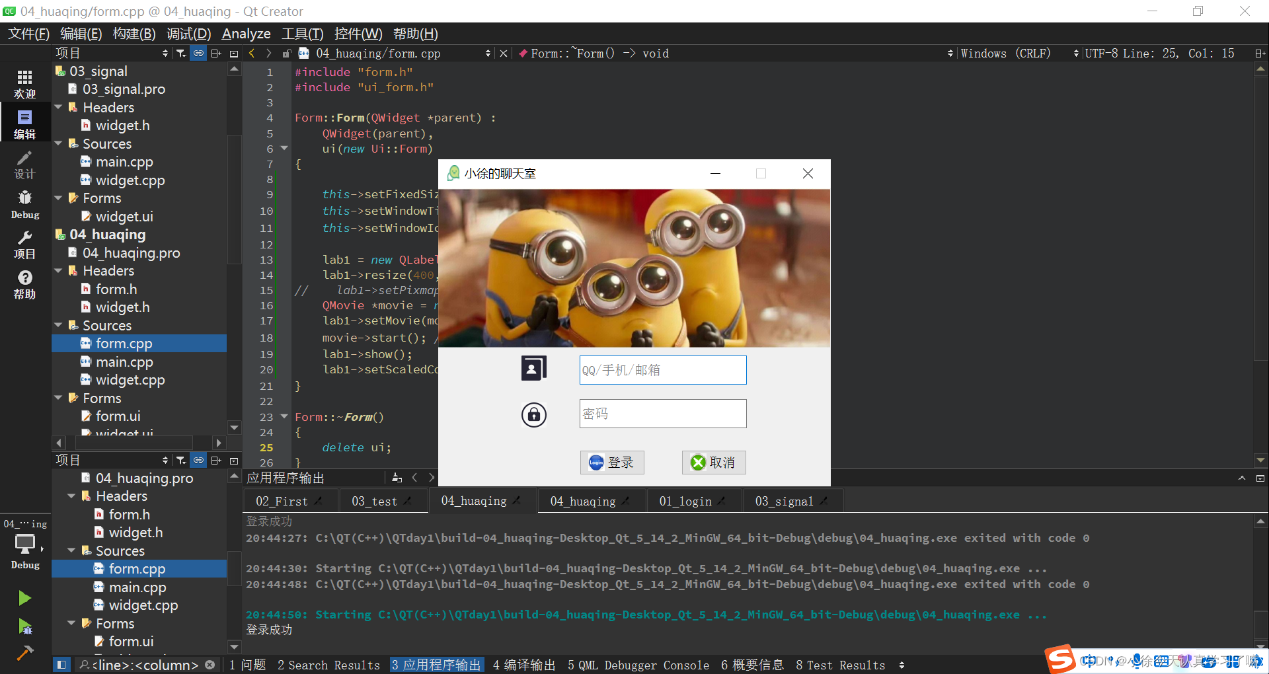Open Projects (项目) mode with wrench icon
1269x674 pixels.
[24, 245]
